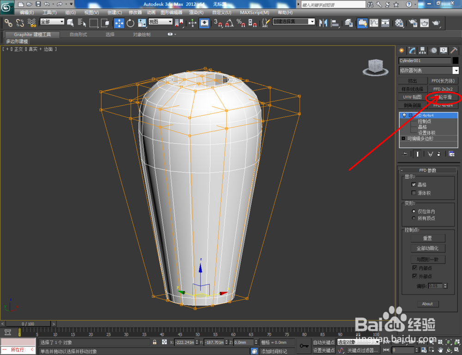Expand the 可编辑多边形 stack entry

[403, 138]
